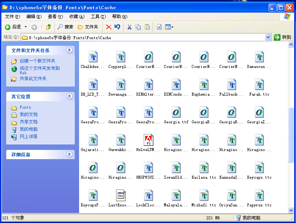Open the Favorites (收藏) menu
The width and height of the screenshot is (296, 223).
(x=77, y=17)
